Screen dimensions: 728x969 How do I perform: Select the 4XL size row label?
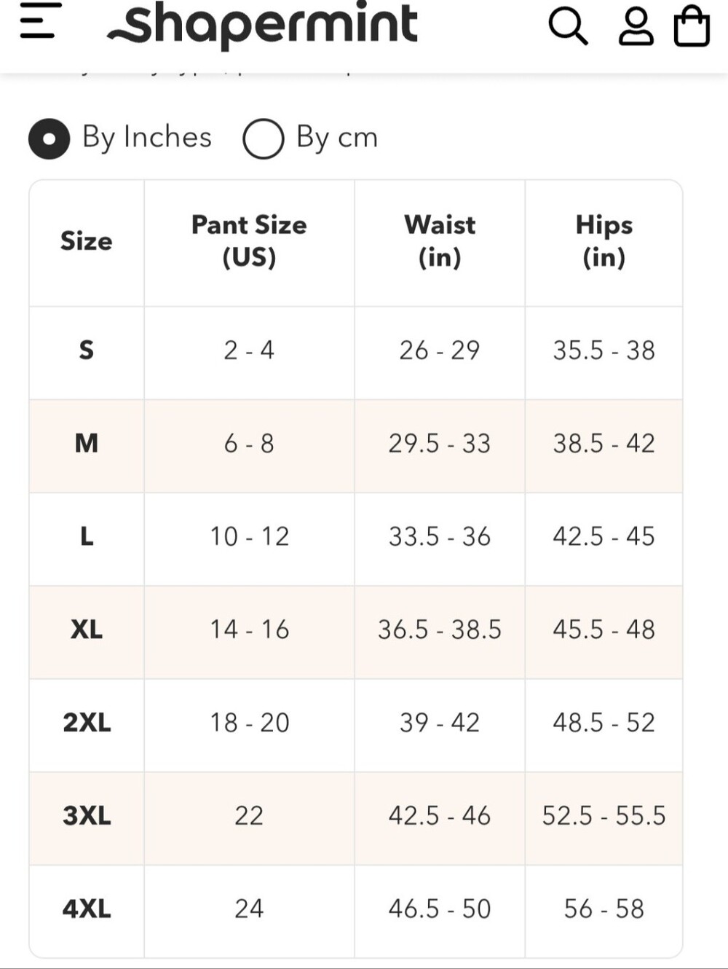(87, 909)
